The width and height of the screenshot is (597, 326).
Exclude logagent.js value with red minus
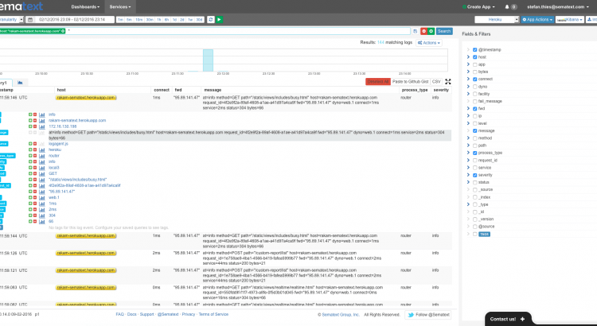[35, 144]
